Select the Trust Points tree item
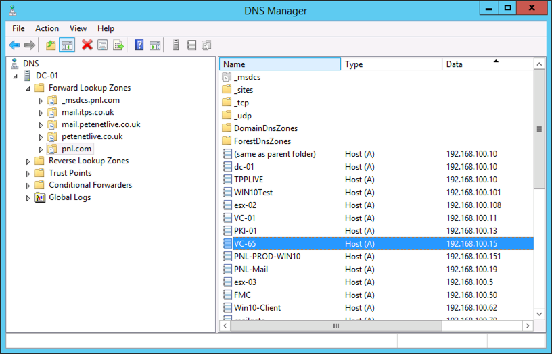The width and height of the screenshot is (552, 354). (x=70, y=173)
